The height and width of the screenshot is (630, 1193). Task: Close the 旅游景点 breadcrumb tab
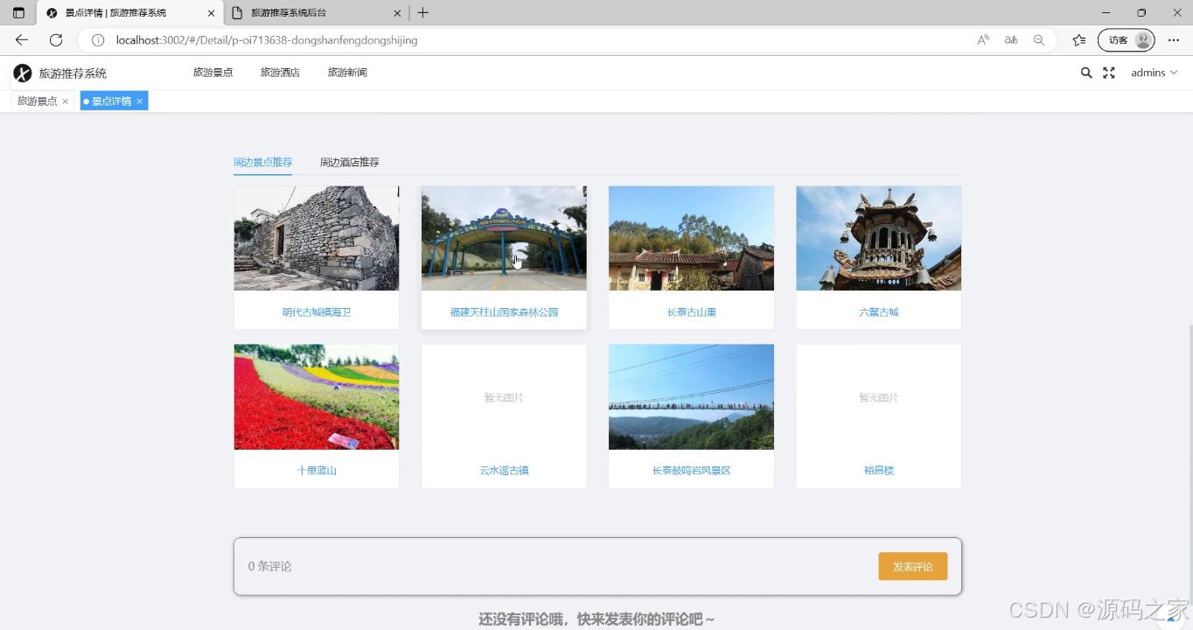(x=64, y=101)
